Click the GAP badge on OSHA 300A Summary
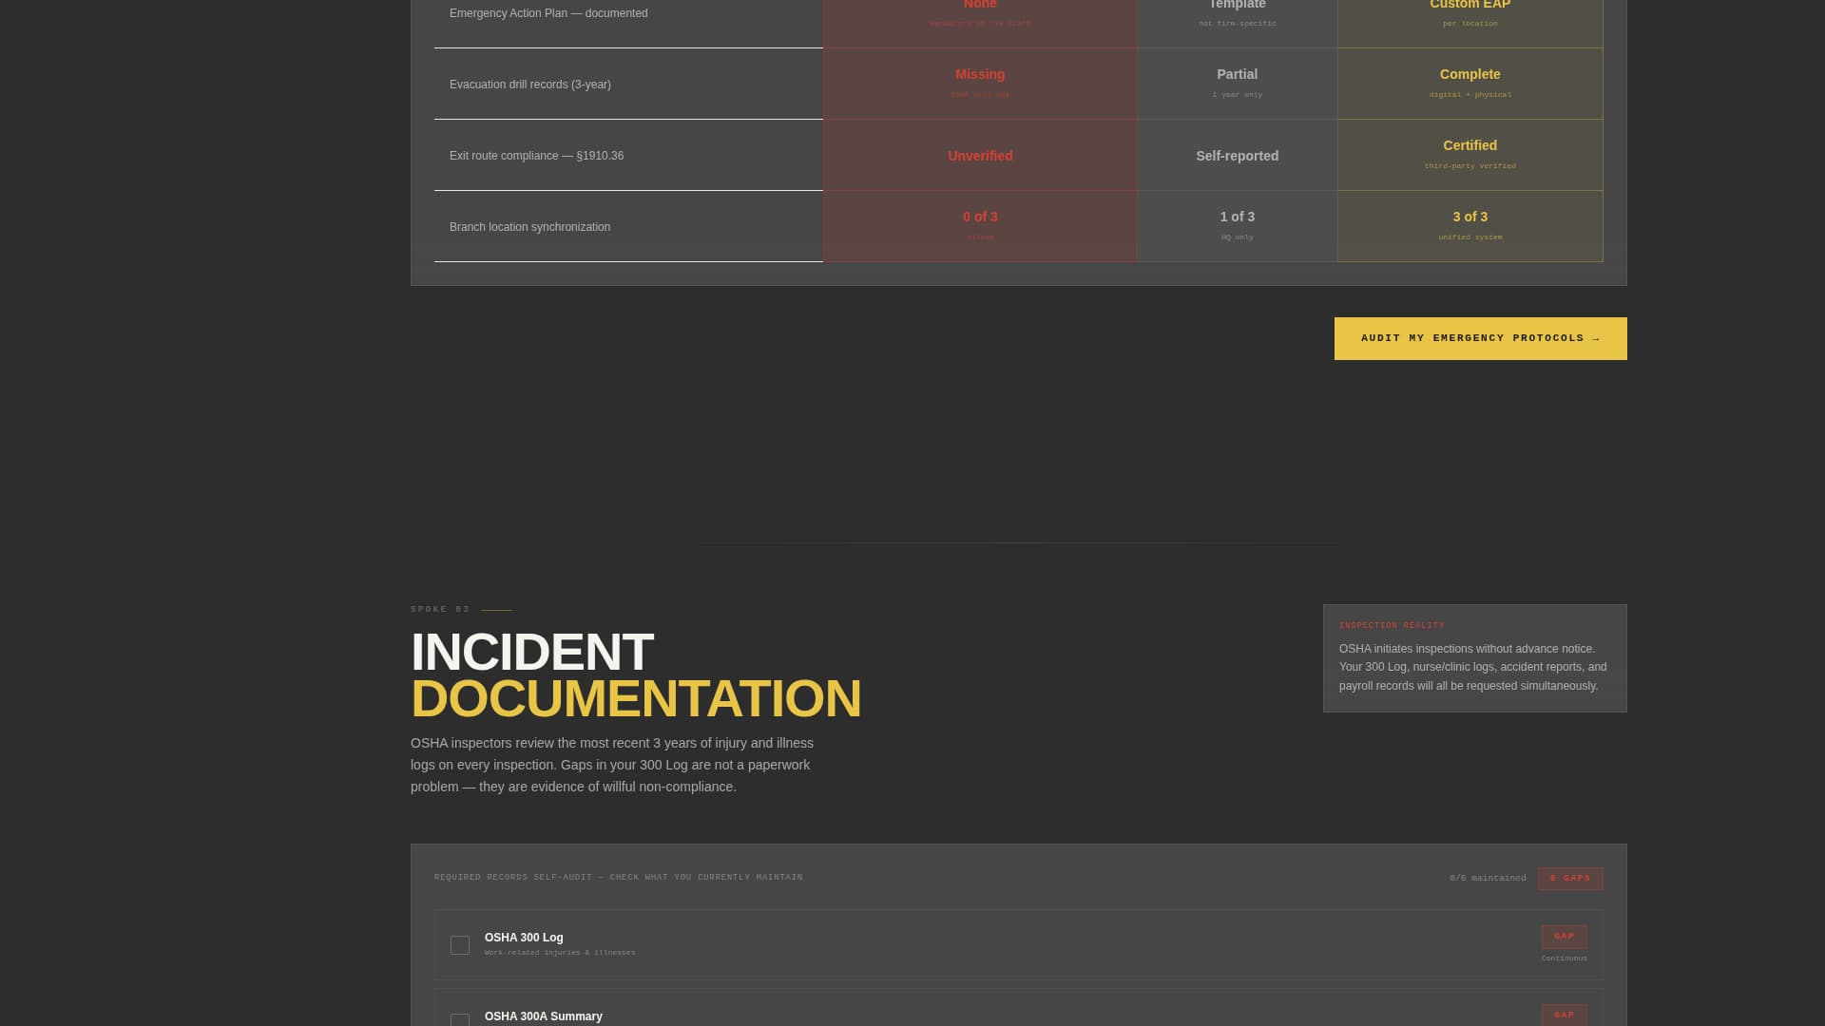The height and width of the screenshot is (1026, 1825). 1564,1015
